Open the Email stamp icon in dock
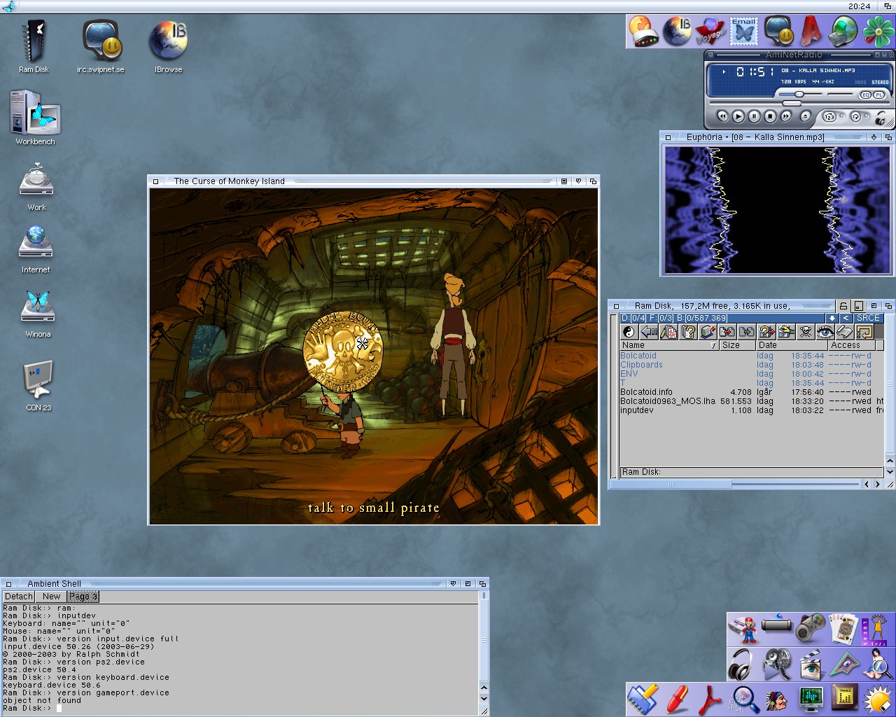Screen dimensions: 896x717 (x=744, y=32)
